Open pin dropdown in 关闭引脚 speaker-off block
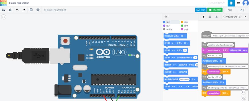The image size is (249, 101). [x=175, y=72]
